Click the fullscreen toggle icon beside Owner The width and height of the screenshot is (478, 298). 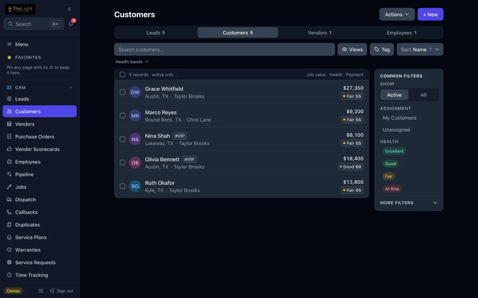[x=41, y=291]
